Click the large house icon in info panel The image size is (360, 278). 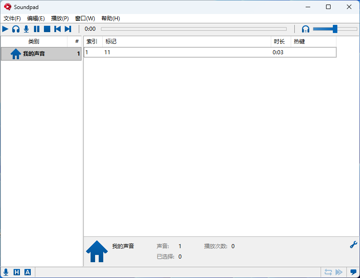tap(97, 251)
